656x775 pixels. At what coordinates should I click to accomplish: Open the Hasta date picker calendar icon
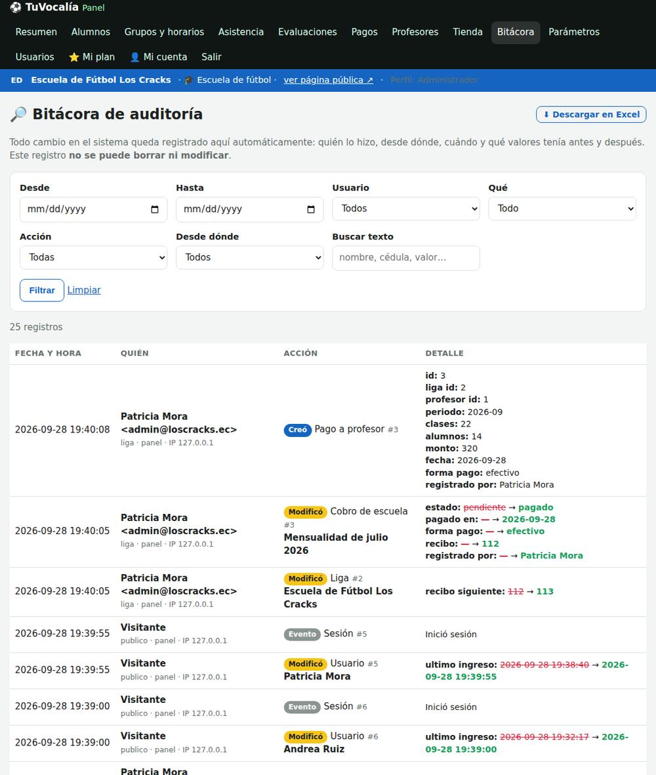tap(311, 209)
